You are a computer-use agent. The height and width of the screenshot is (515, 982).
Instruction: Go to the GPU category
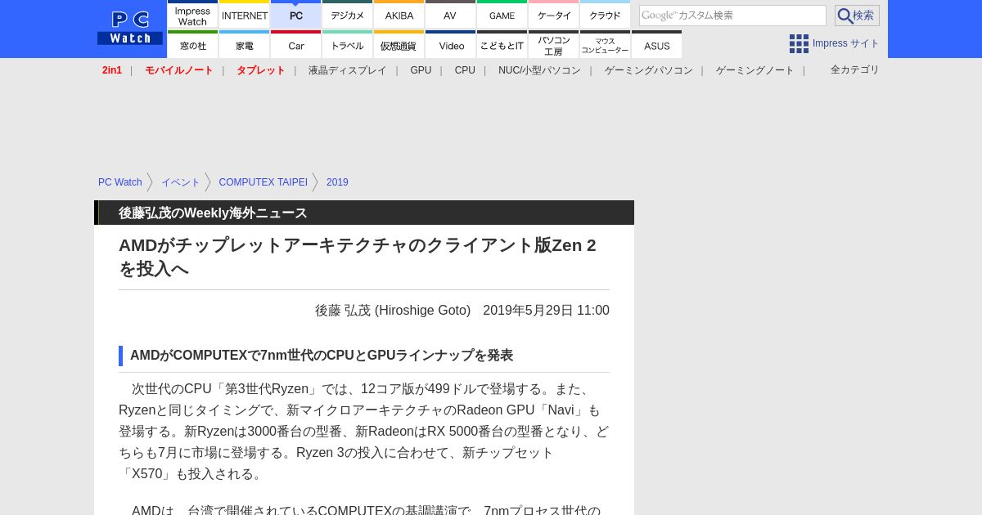click(421, 70)
